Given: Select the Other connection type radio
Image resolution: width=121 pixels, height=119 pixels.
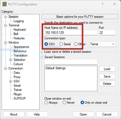Looking at the screenshot, I should [76, 44].
